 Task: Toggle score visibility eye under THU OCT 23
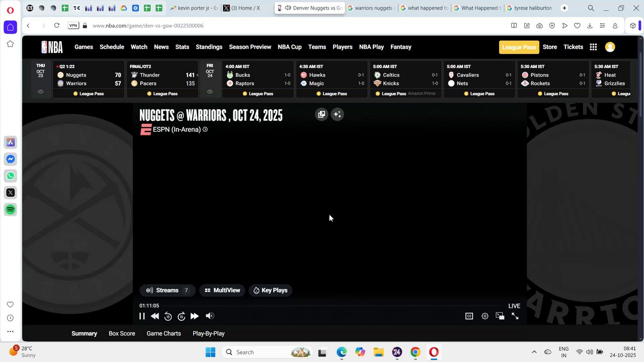click(x=40, y=92)
